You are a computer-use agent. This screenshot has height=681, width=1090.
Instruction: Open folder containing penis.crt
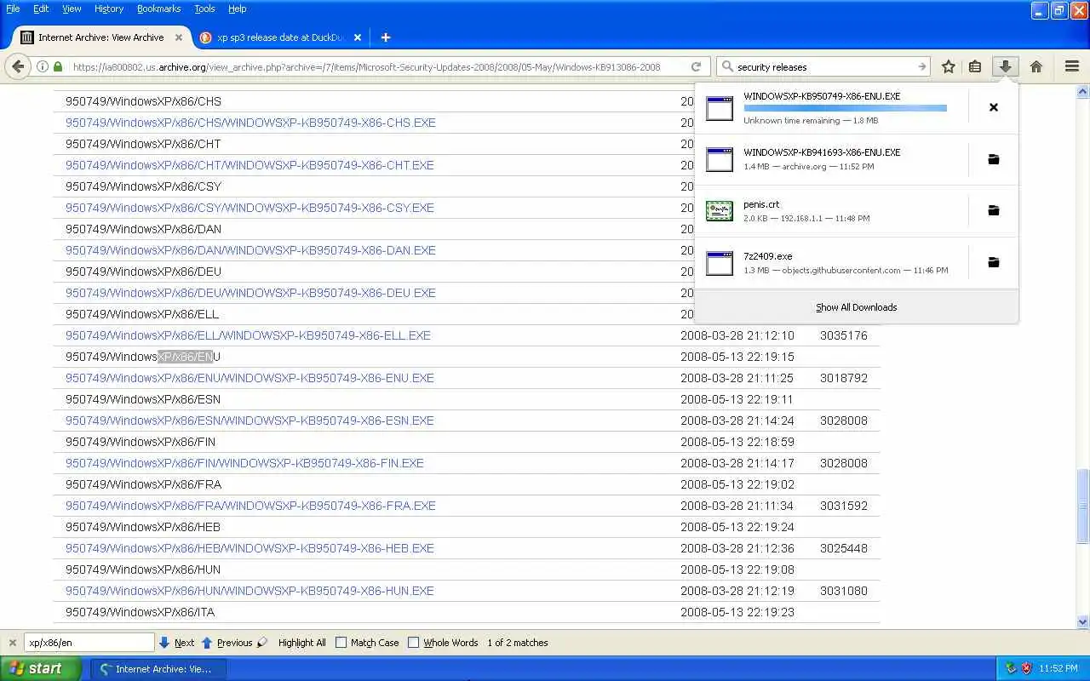[x=993, y=210]
